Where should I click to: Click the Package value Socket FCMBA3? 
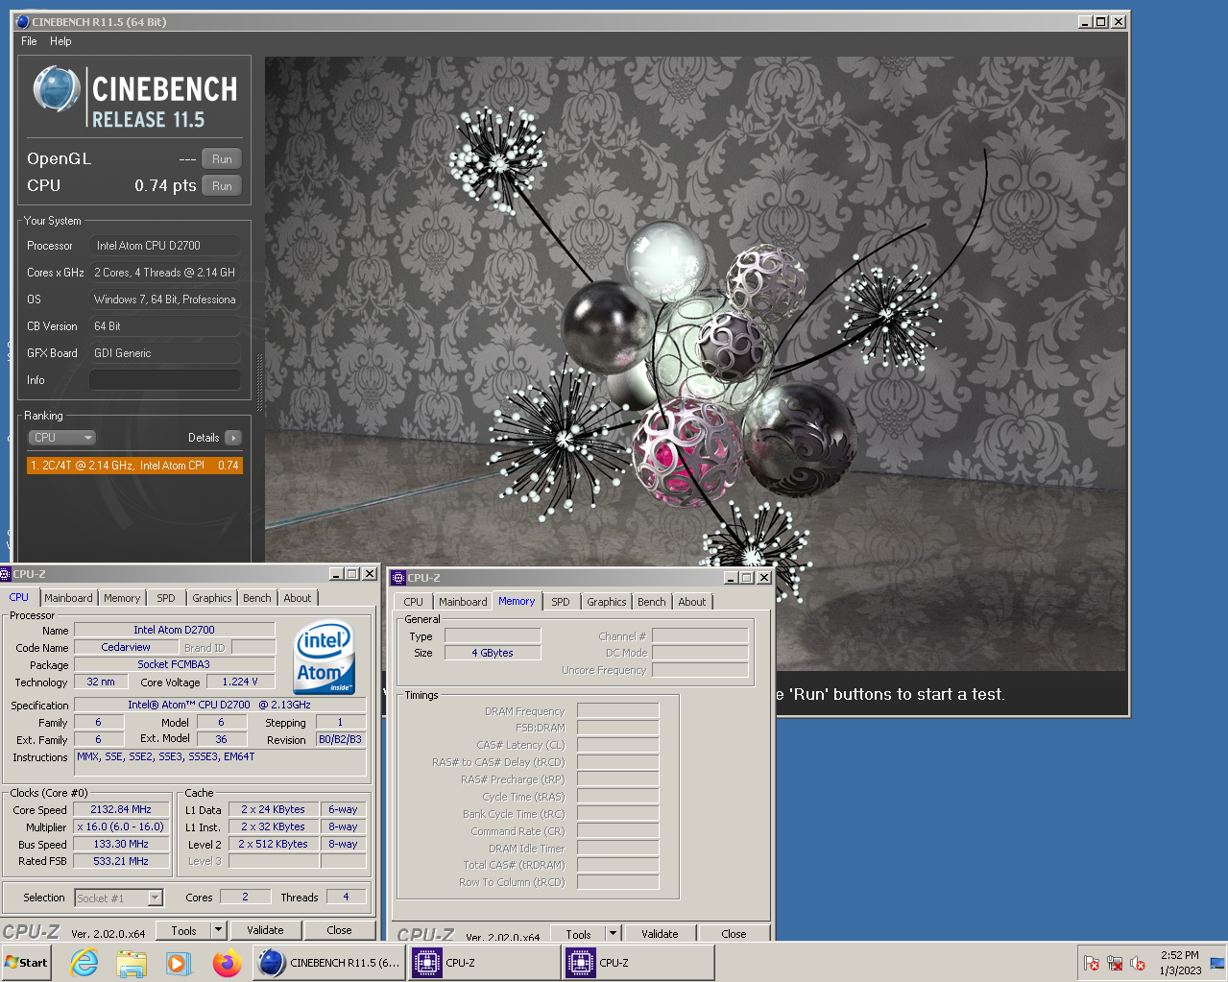point(174,664)
